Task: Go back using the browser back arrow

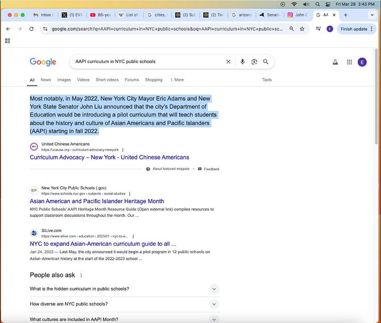Action: point(8,29)
